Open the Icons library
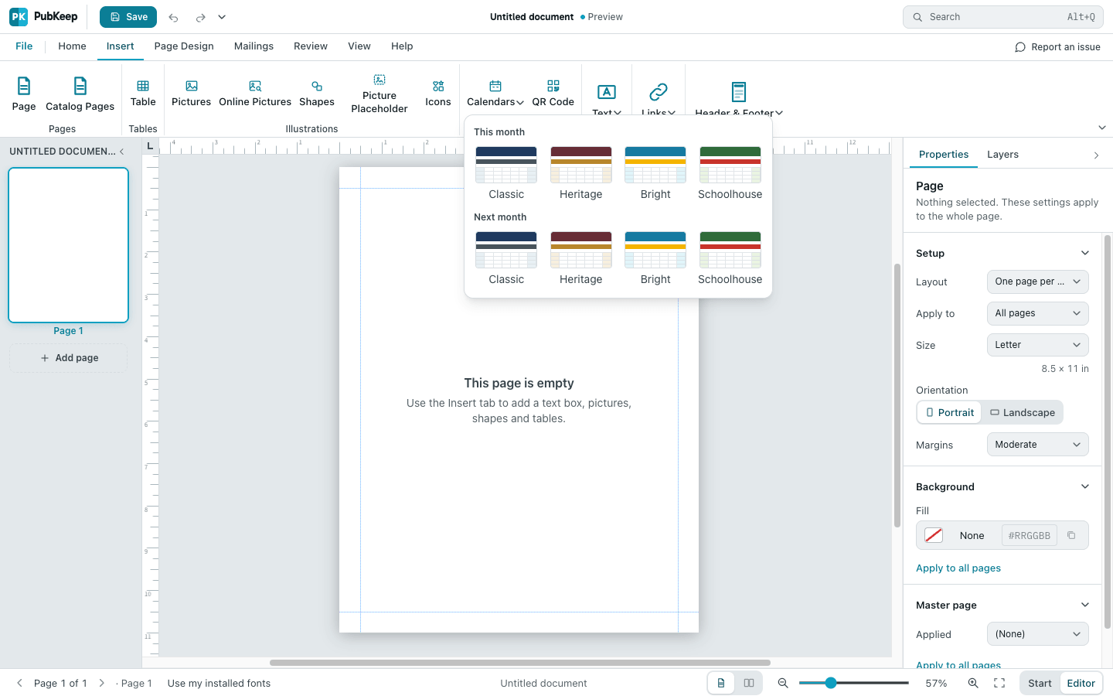The width and height of the screenshot is (1113, 696). (x=438, y=94)
